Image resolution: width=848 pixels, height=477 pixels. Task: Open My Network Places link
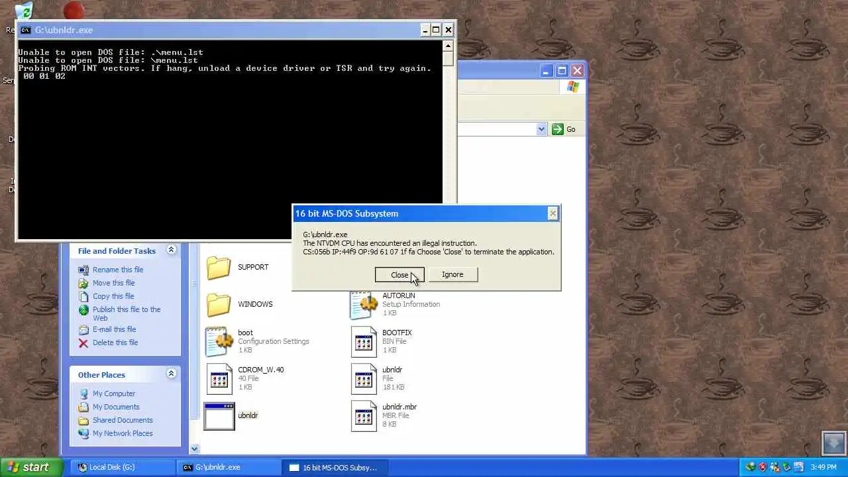(x=123, y=433)
